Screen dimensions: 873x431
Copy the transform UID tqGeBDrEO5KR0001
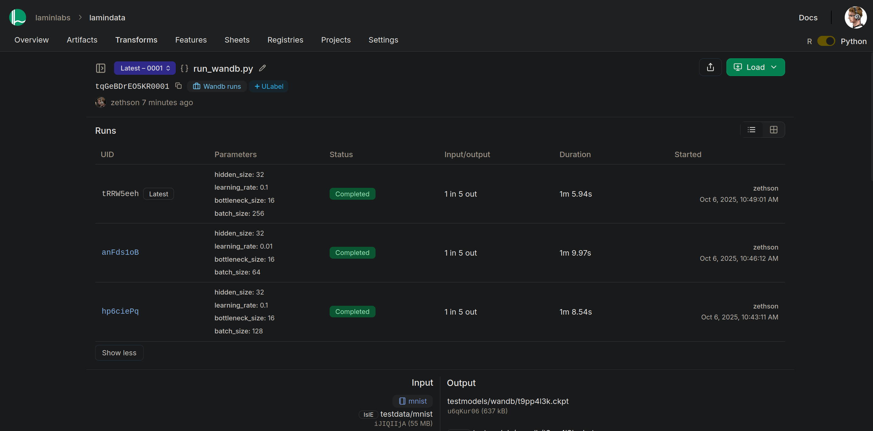coord(178,86)
